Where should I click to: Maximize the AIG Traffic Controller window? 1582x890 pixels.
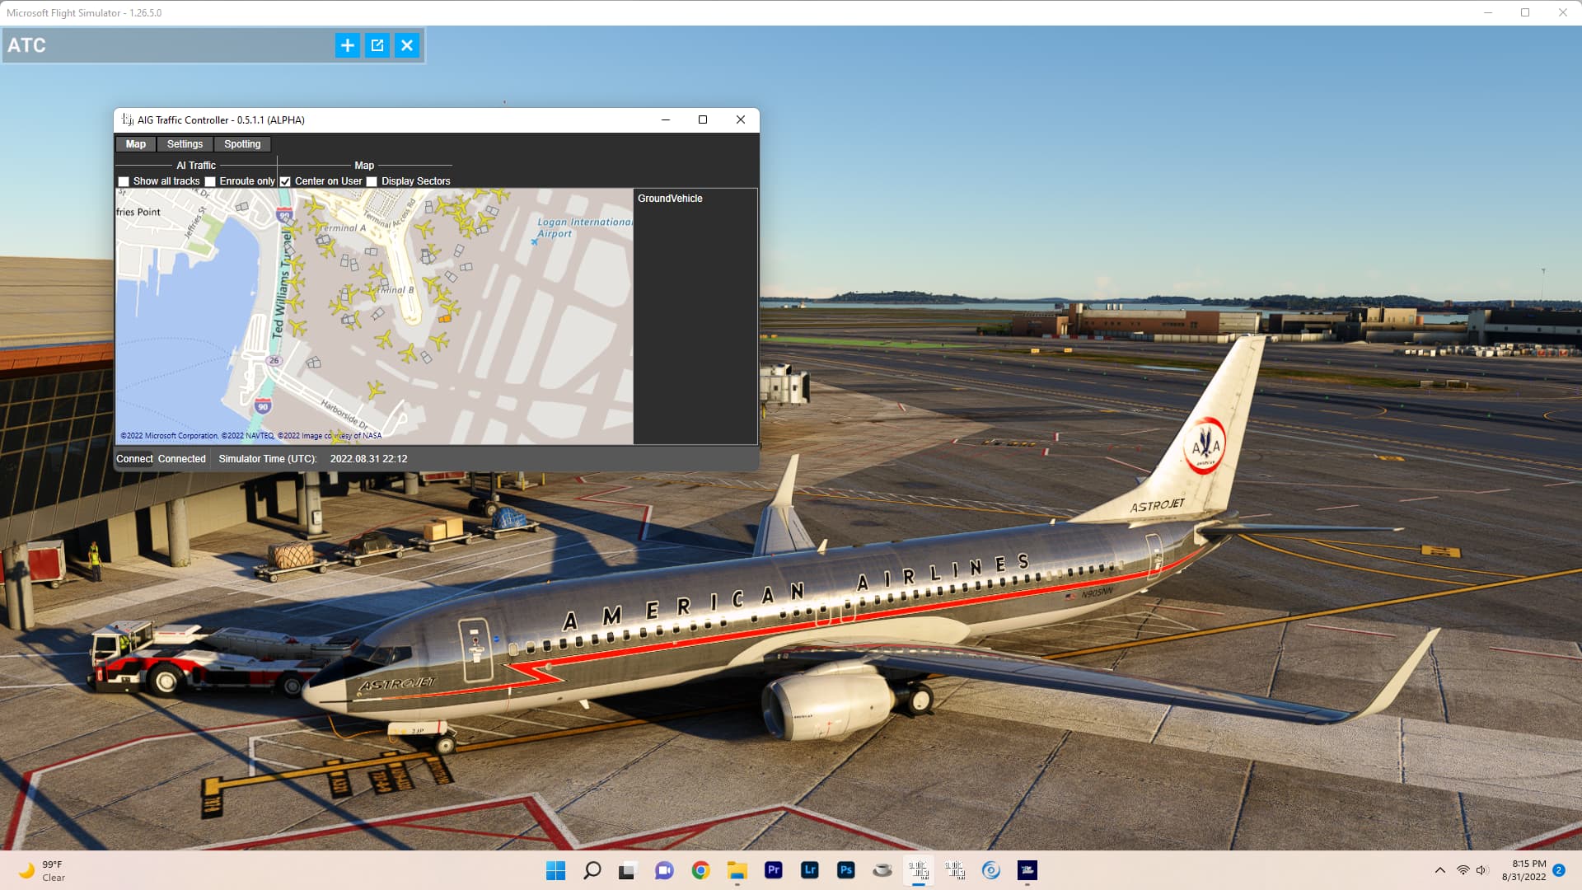[x=703, y=119]
